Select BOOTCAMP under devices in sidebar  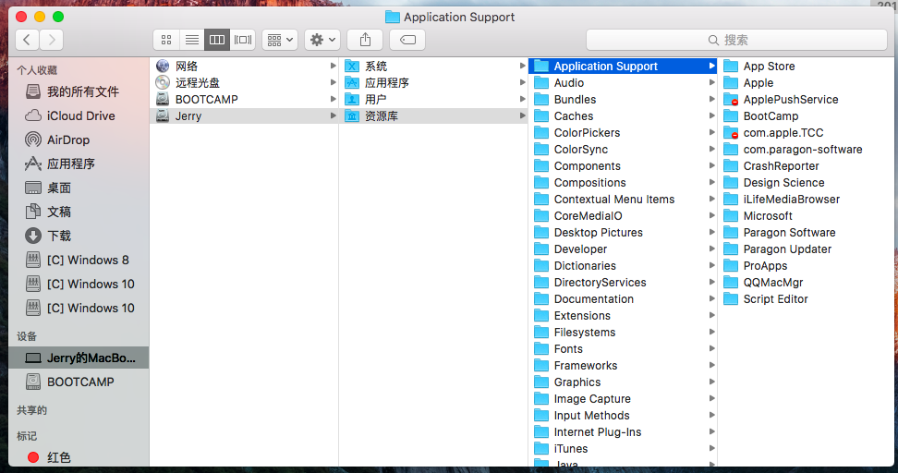pyautogui.click(x=80, y=382)
